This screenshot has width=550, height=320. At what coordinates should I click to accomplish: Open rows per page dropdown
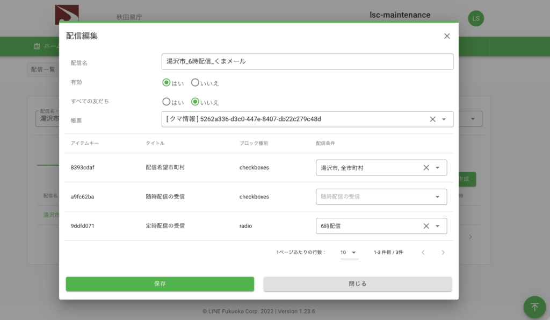349,252
